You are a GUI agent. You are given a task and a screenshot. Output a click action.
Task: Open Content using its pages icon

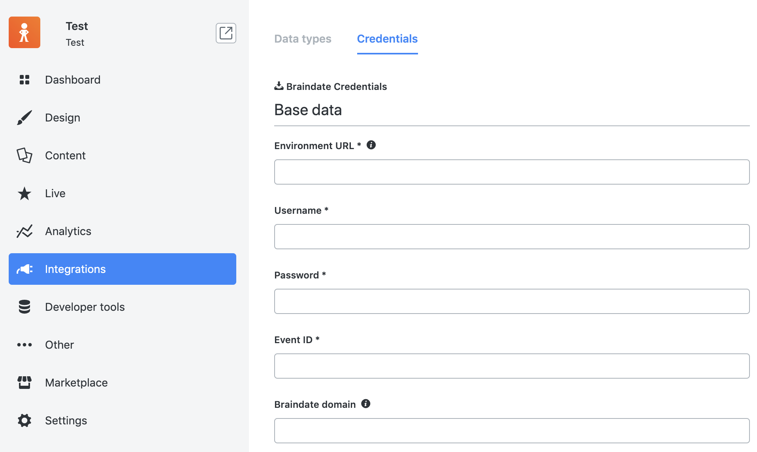coord(24,155)
